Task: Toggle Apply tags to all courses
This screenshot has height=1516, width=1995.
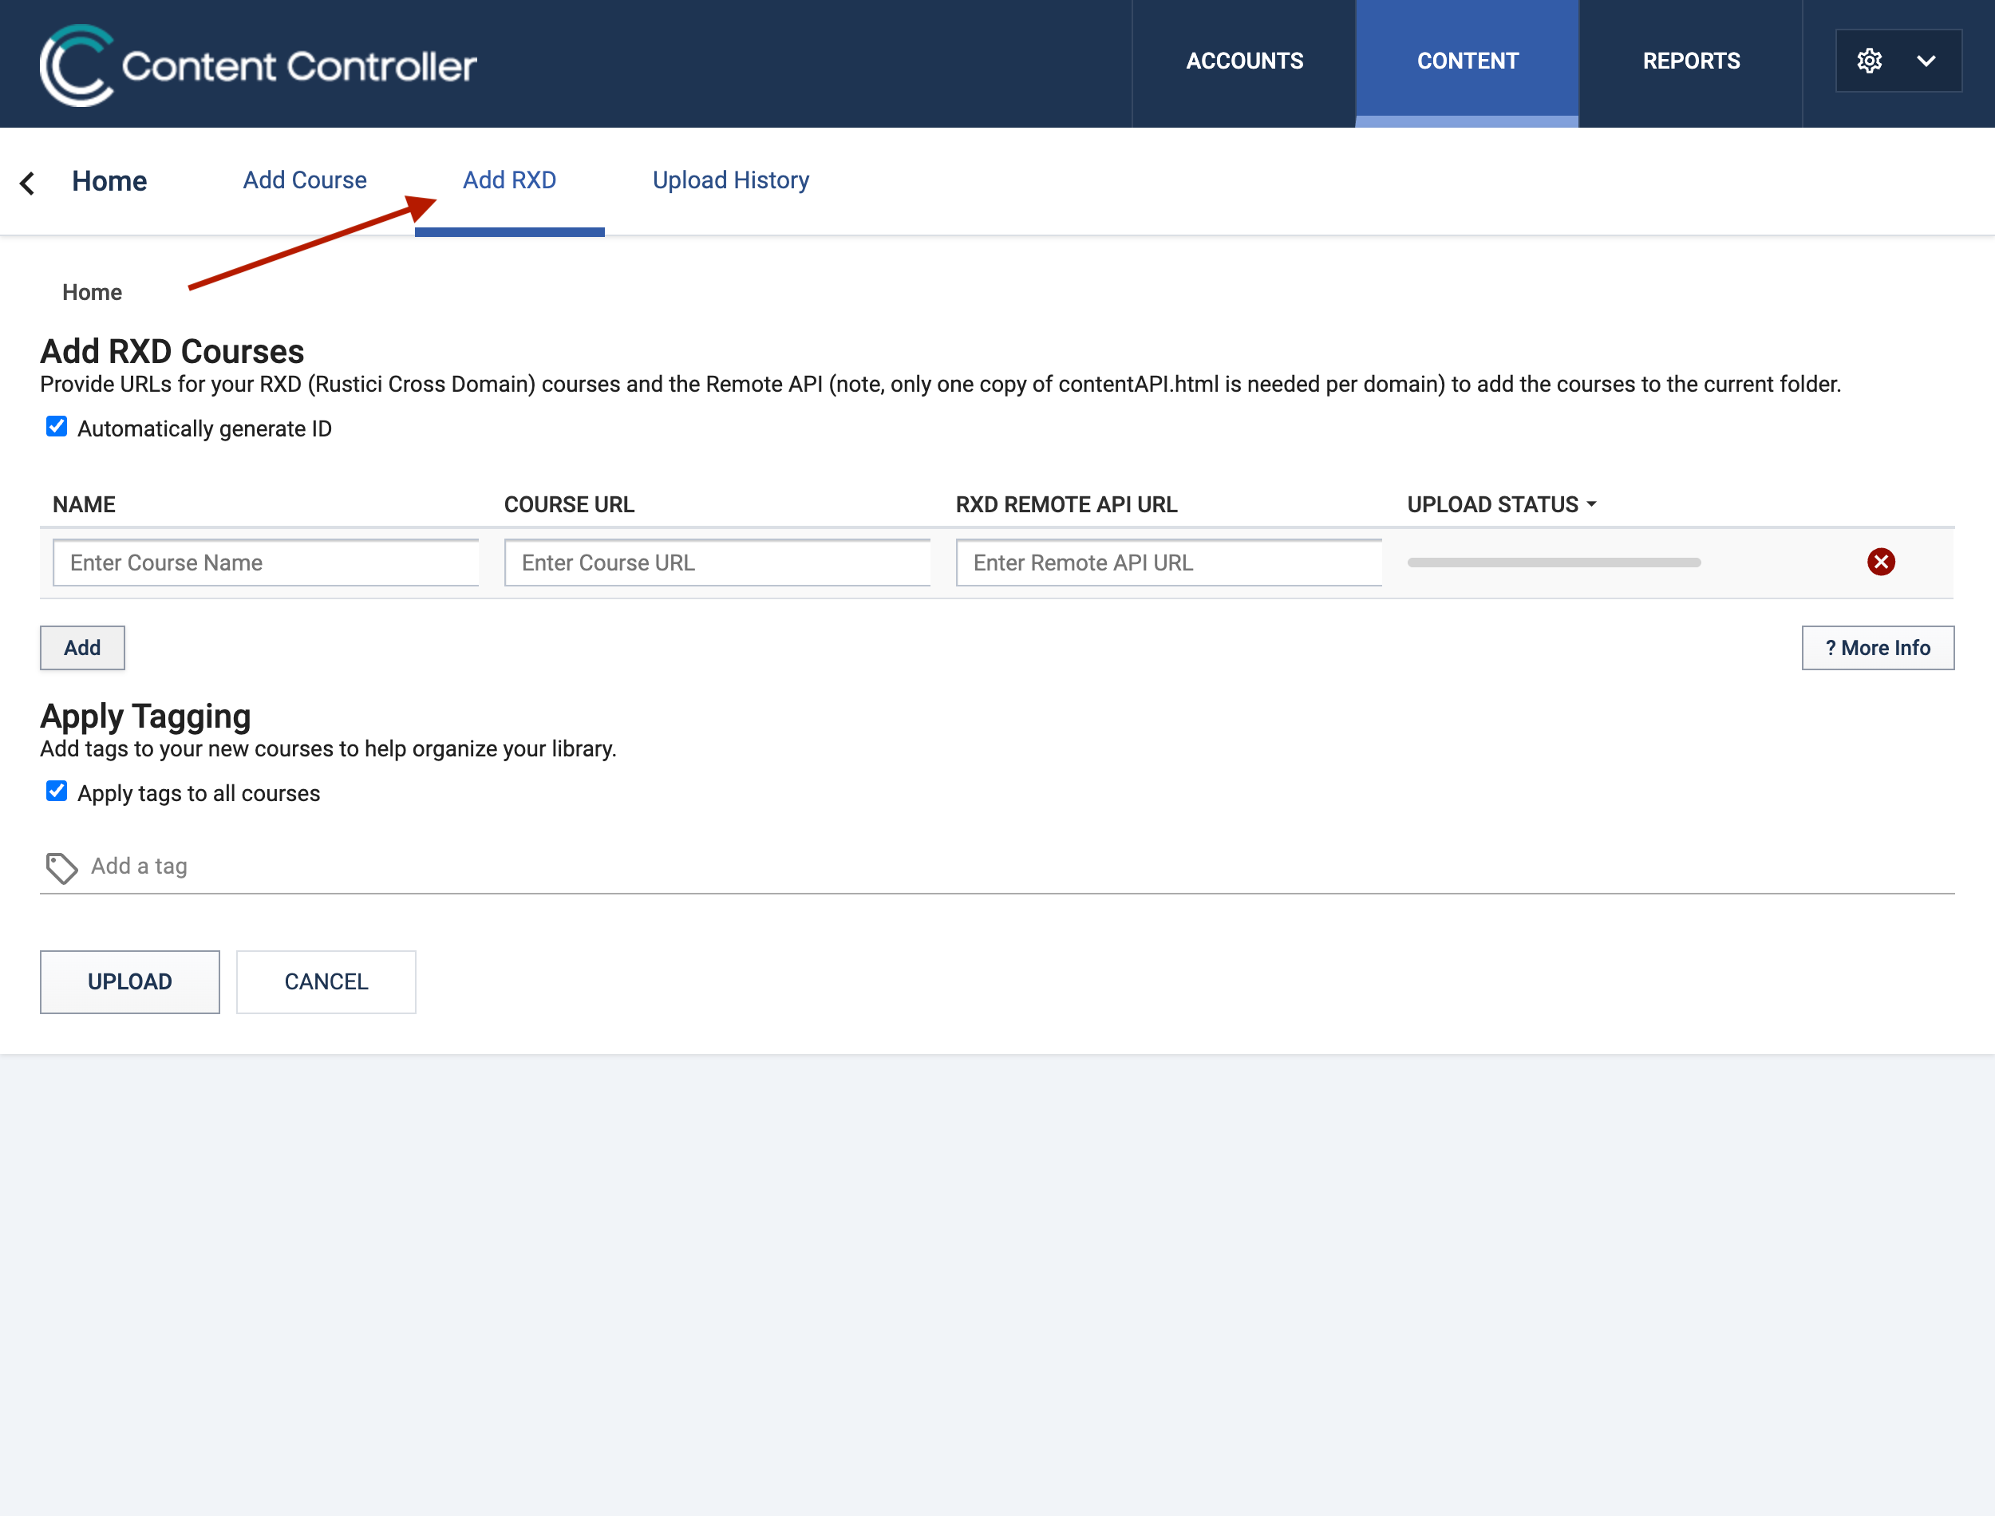Action: pos(57,792)
